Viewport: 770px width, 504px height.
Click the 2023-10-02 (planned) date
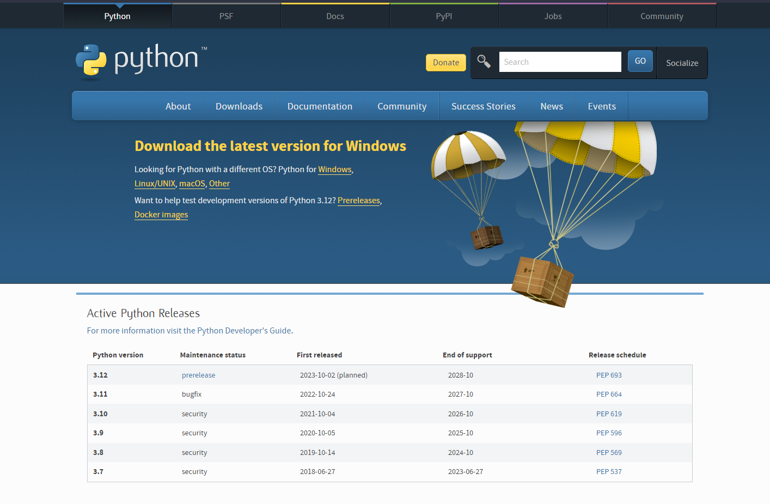(x=334, y=375)
